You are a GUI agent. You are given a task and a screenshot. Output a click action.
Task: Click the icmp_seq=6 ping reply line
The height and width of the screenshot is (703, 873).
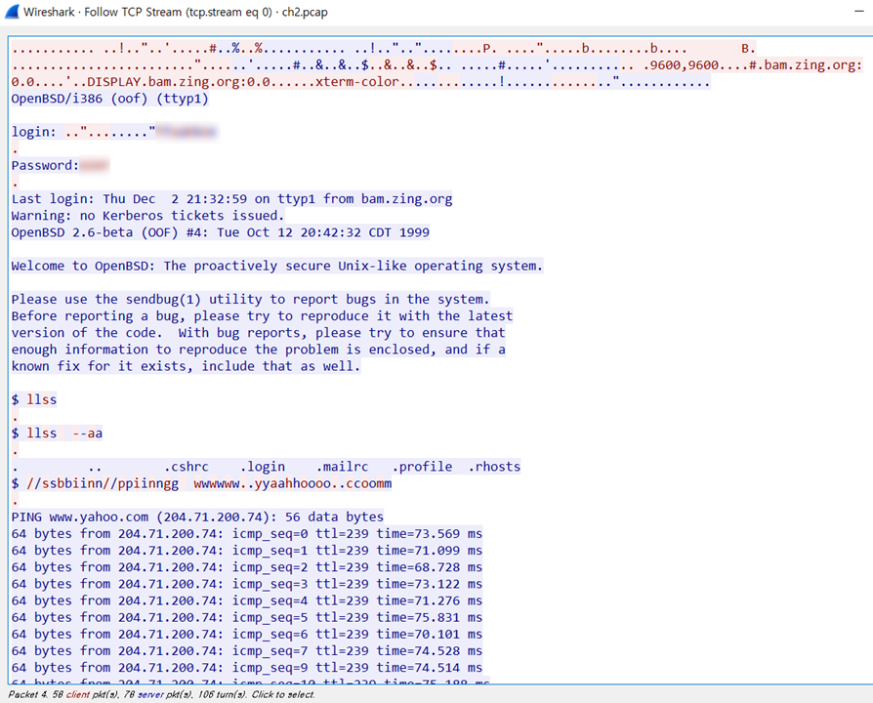pyautogui.click(x=247, y=634)
